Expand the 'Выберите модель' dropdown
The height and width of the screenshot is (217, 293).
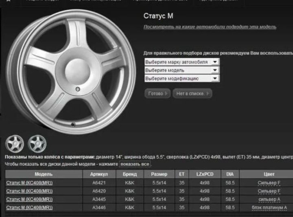[x=182, y=70]
